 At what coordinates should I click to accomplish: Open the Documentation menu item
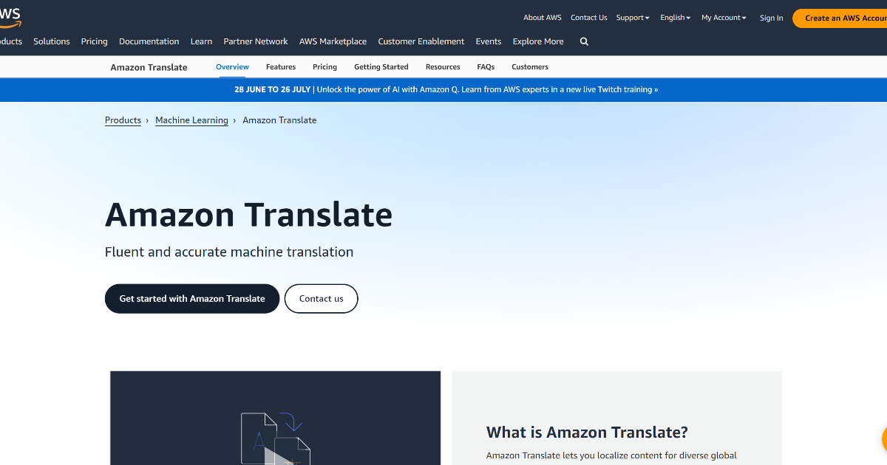[x=149, y=41]
